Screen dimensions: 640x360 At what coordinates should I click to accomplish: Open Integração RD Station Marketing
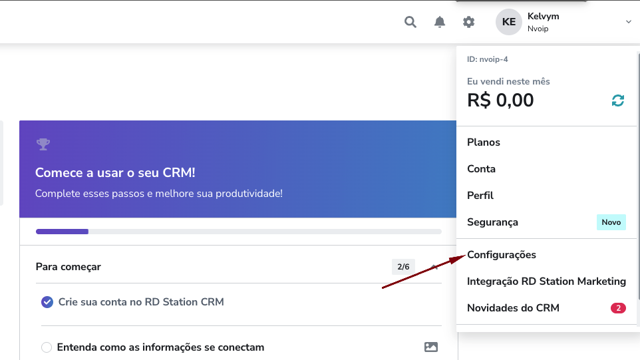546,281
